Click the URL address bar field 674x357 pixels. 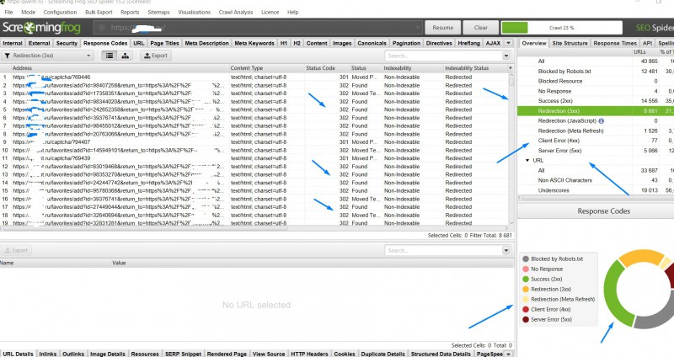coord(258,28)
